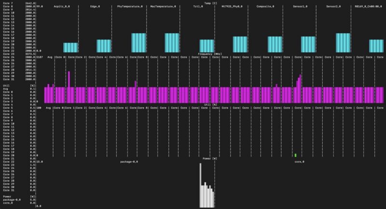Select sidebar row 'Core 23' showing 3373.5
The width and height of the screenshot is (386, 209).
(x=19, y=54)
